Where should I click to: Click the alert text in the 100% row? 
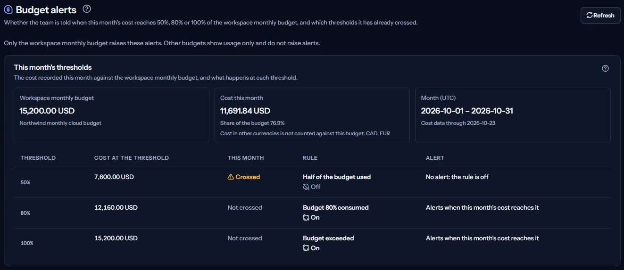click(483, 238)
